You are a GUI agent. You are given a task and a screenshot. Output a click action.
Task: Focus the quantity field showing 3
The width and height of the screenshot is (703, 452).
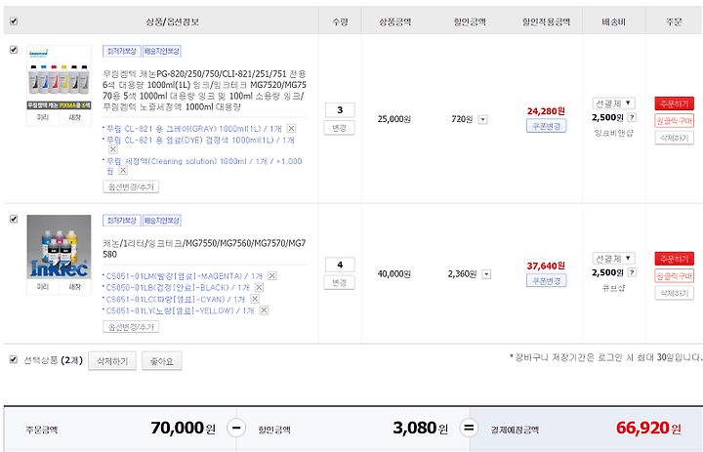(x=340, y=110)
